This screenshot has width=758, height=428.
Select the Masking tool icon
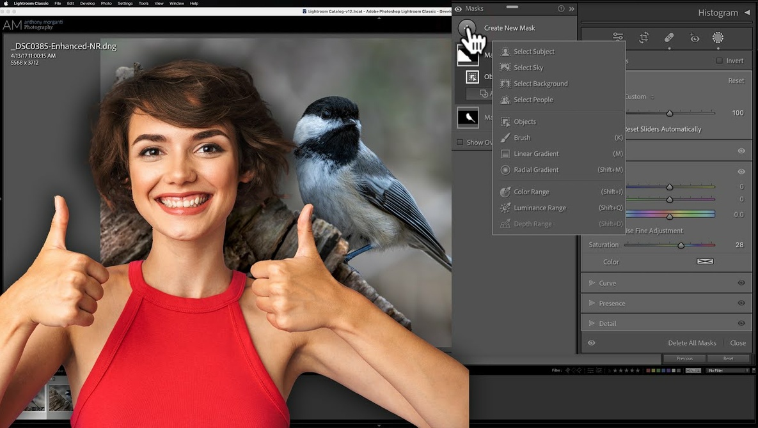[718, 38]
